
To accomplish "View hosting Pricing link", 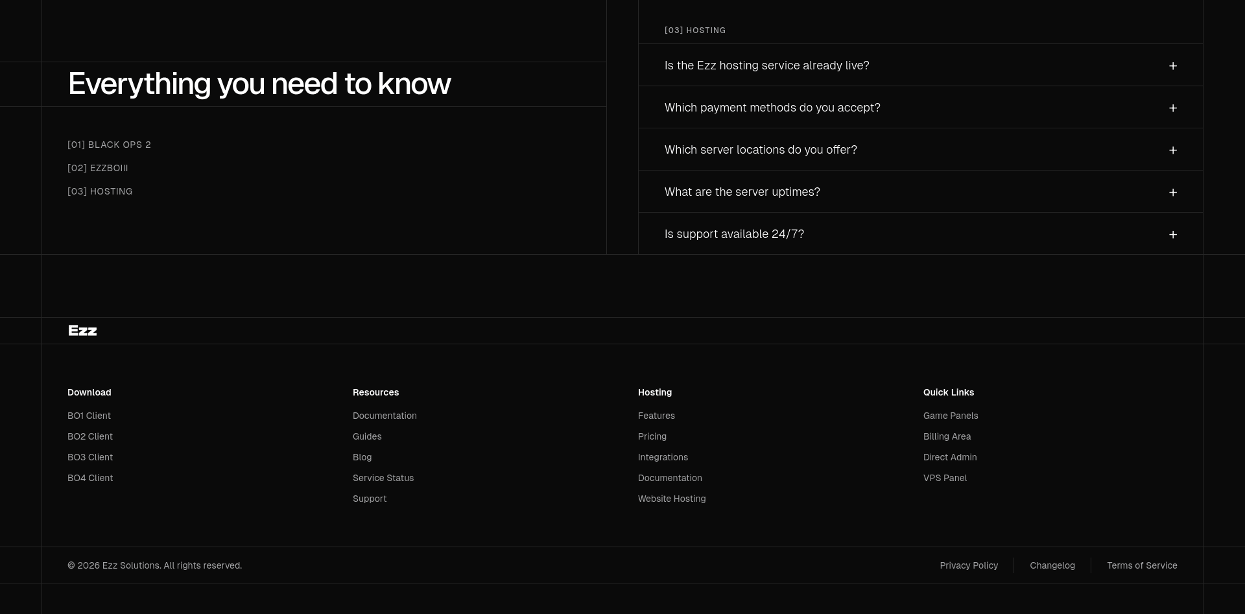I will 652,436.
